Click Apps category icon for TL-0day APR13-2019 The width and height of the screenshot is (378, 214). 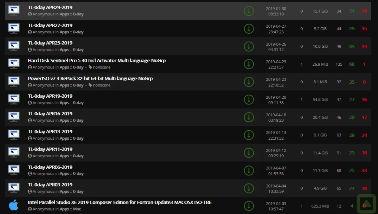14,135
